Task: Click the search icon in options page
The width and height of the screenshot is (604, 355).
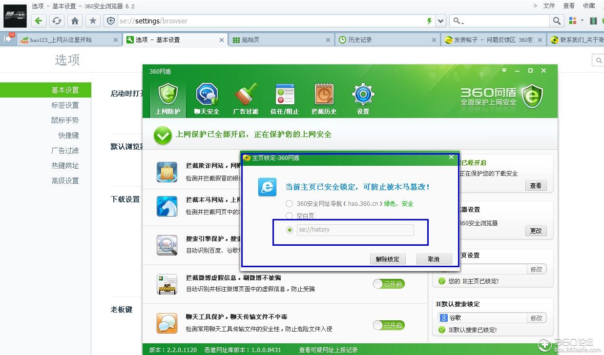Action: point(598,60)
